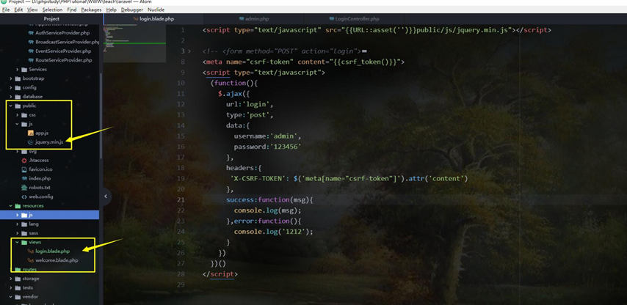Click the RouteServiceProvider.php file icon
Screen dimensions: 627x305
point(31,60)
